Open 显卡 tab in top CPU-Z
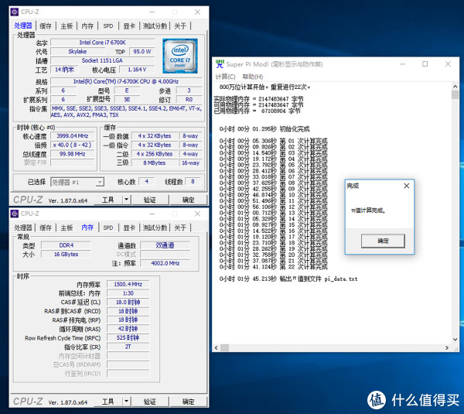This screenshot has height=414, width=464. (x=129, y=26)
